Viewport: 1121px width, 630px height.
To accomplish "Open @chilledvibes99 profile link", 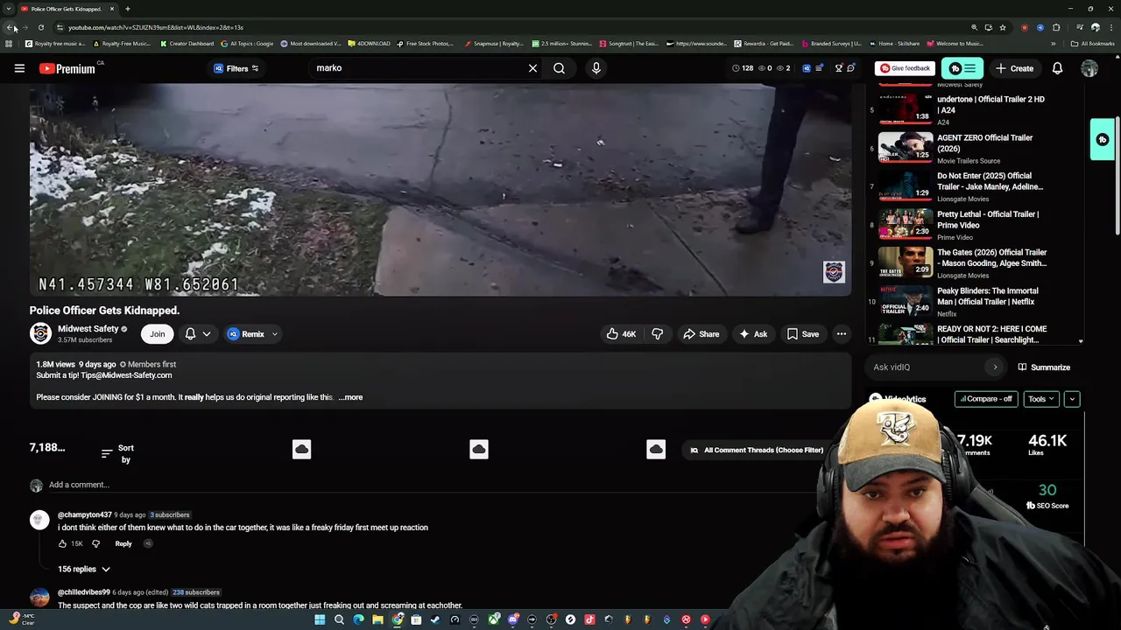I will pos(84,592).
